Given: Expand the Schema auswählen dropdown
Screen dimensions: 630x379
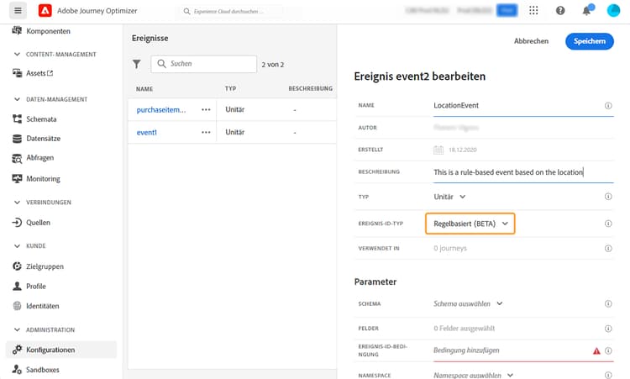Looking at the screenshot, I should pyautogui.click(x=468, y=303).
